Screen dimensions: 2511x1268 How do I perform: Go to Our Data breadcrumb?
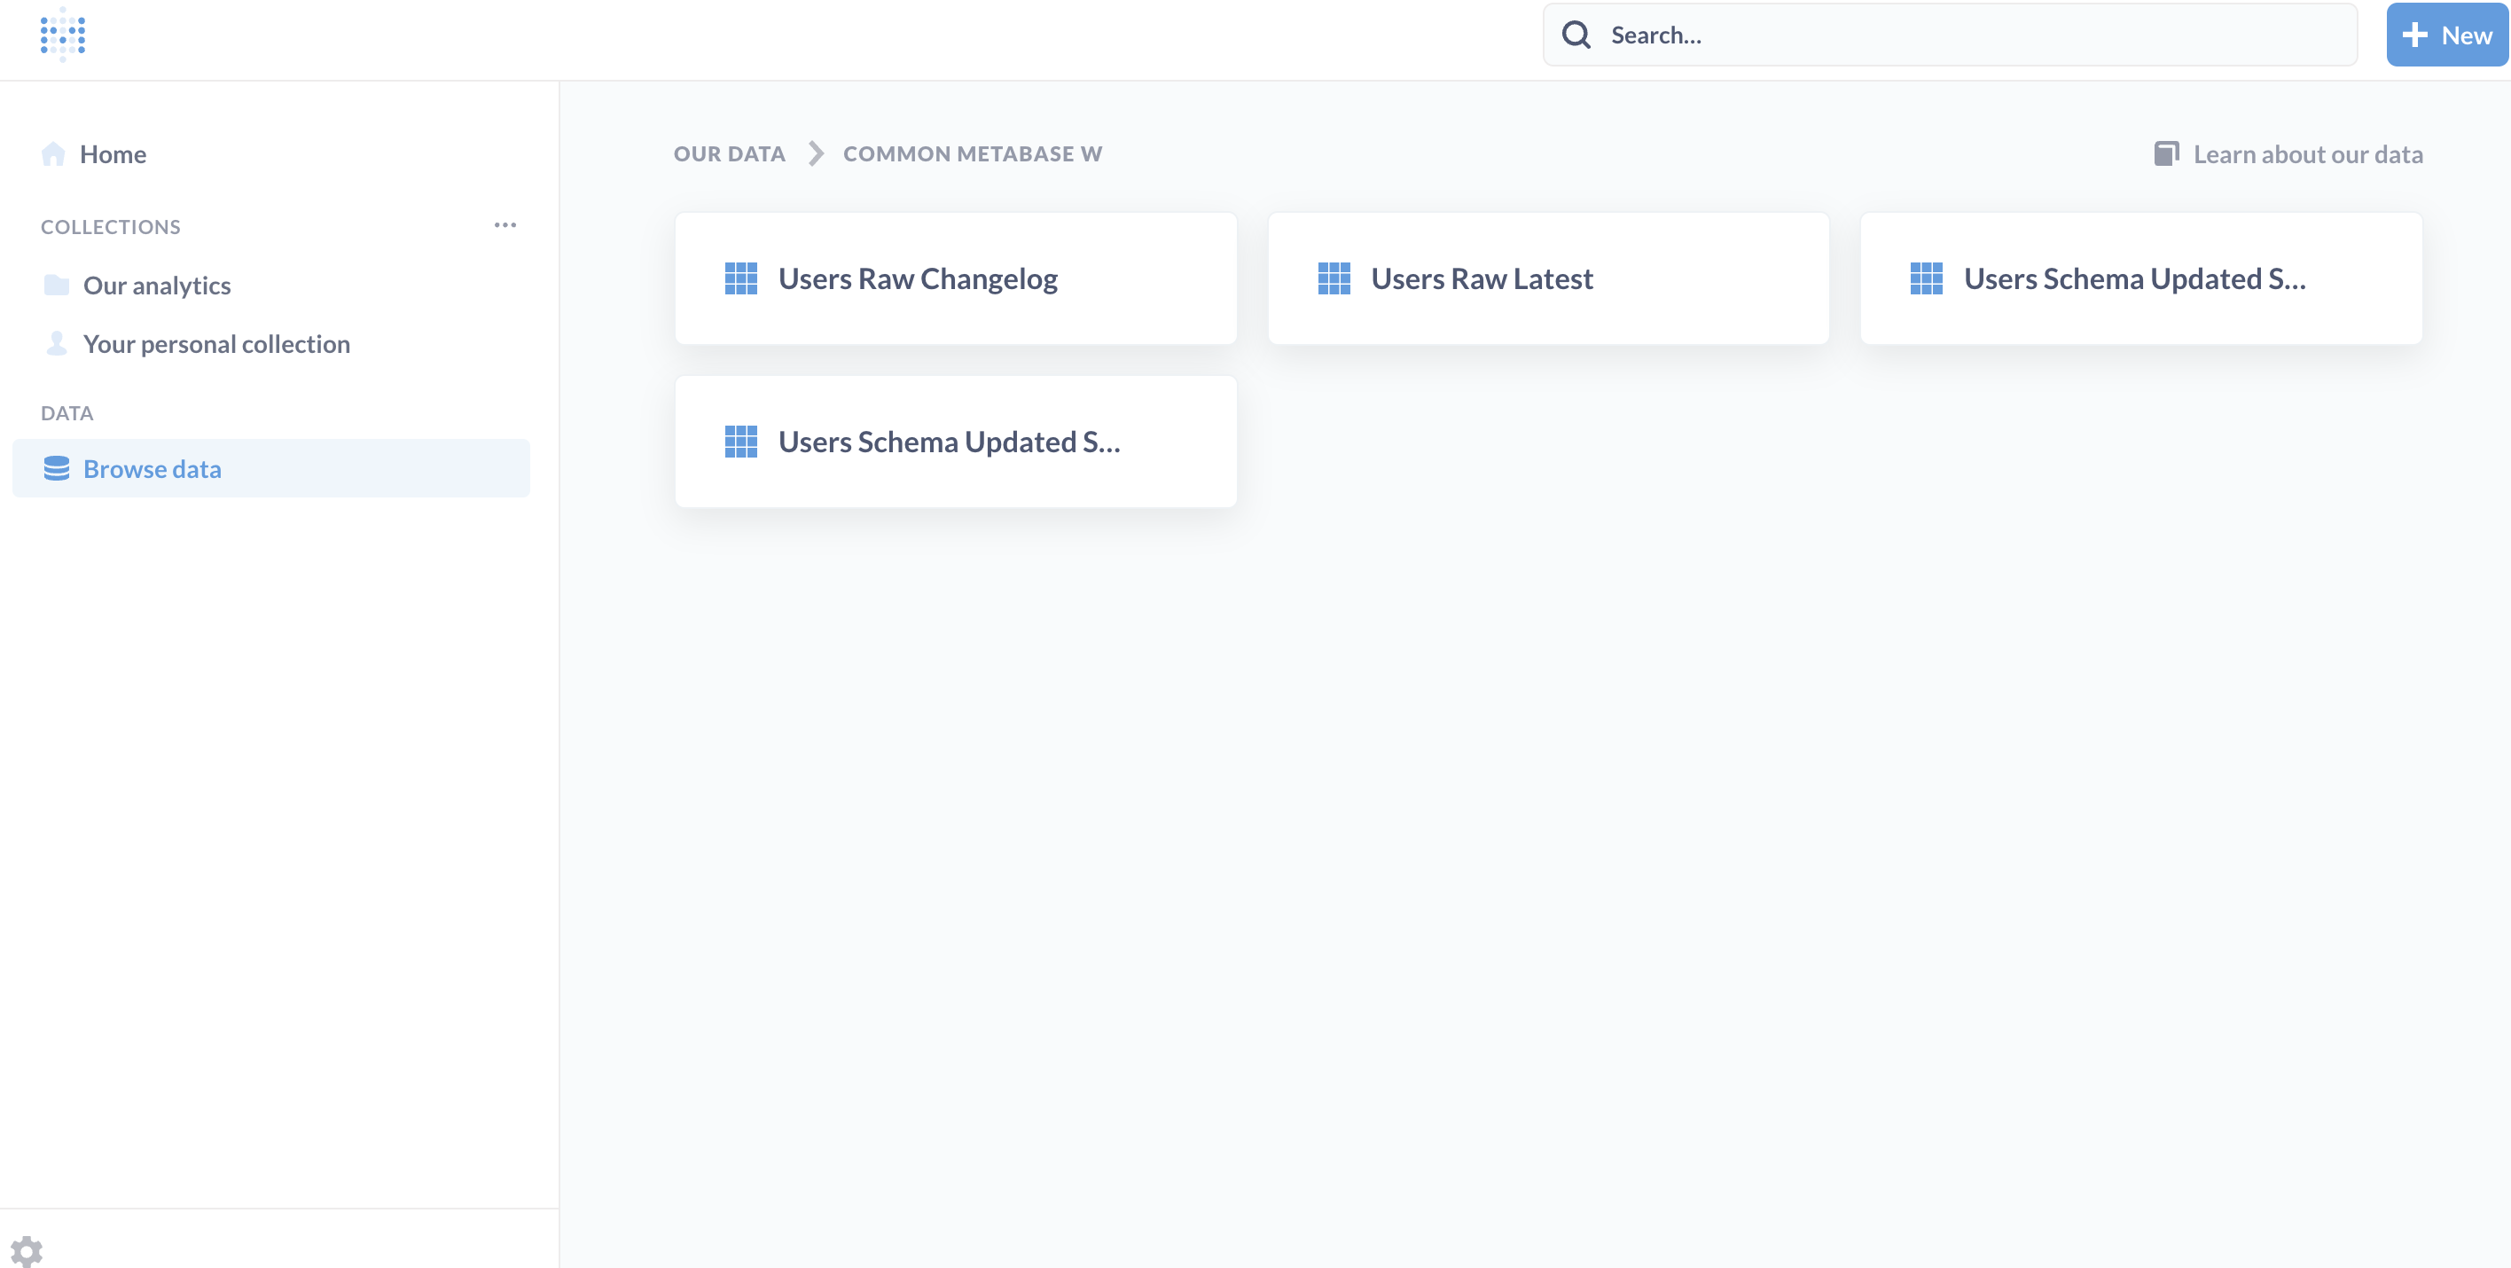coord(729,154)
